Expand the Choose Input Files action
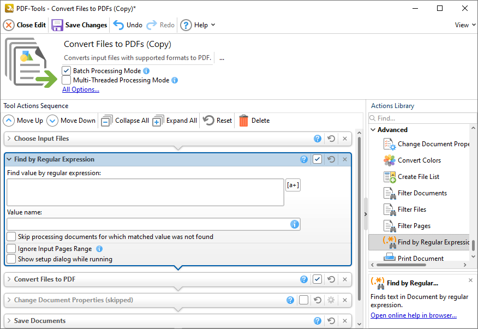478x329 pixels. point(9,139)
